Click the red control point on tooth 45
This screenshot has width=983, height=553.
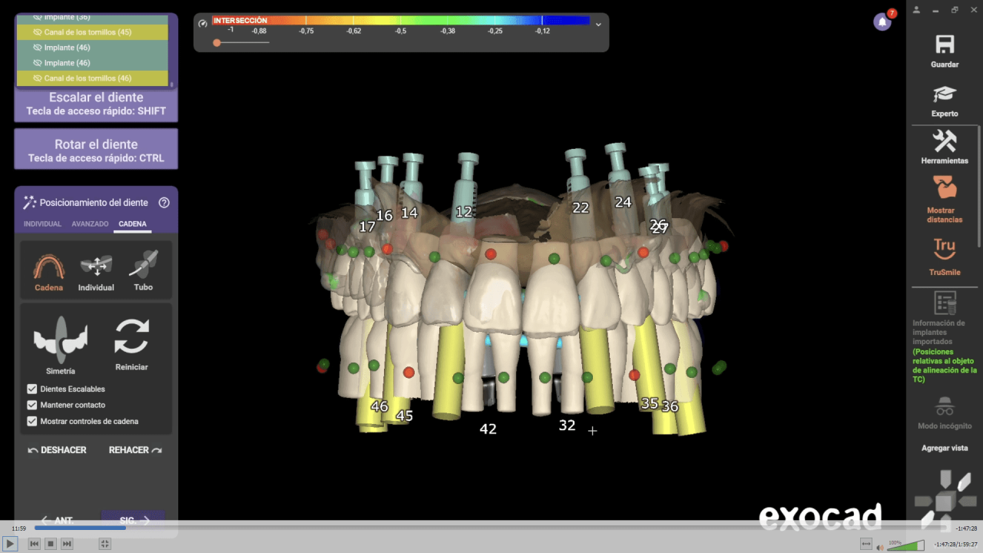(409, 372)
